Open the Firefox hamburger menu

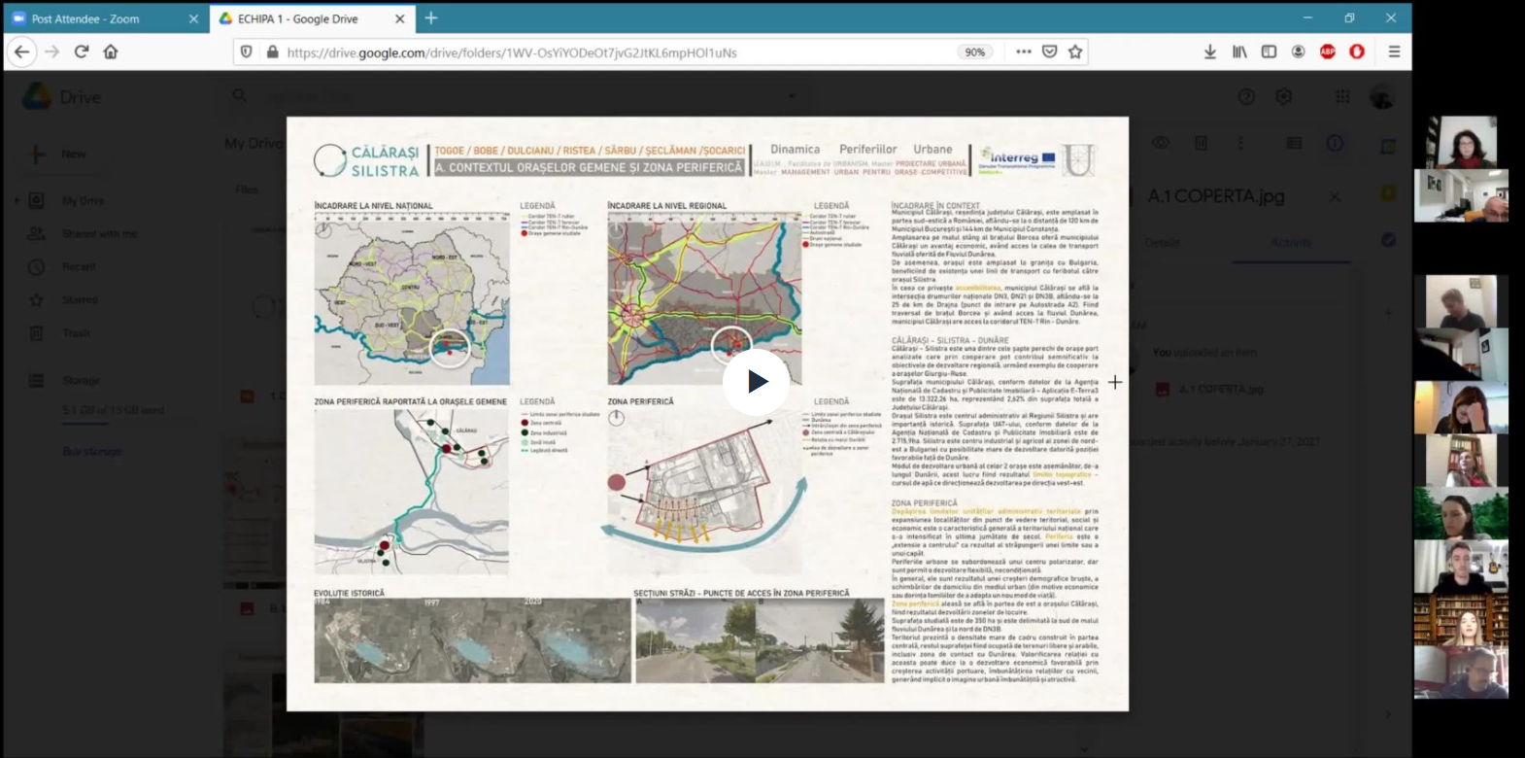point(1394,52)
